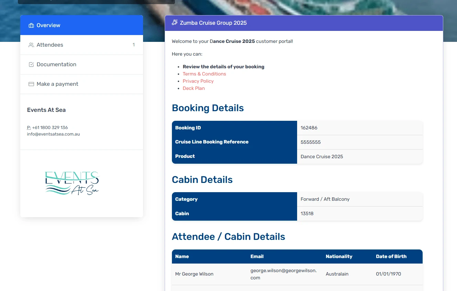457x291 pixels.
Task: Open the Terms & Conditions link
Action: tap(204, 74)
